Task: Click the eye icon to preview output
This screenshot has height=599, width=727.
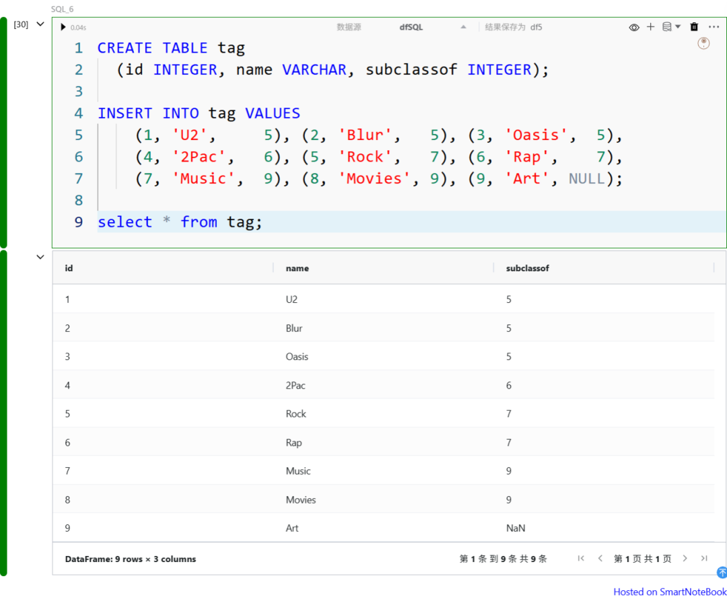Action: 633,27
